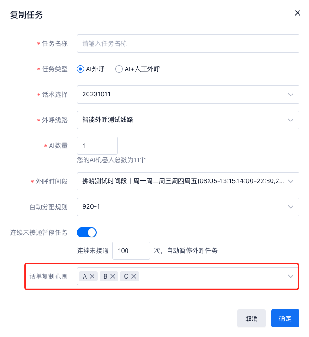This screenshot has width=309, height=337.
Task: Close the 复制任务 dialog with X icon
Action: click(298, 13)
